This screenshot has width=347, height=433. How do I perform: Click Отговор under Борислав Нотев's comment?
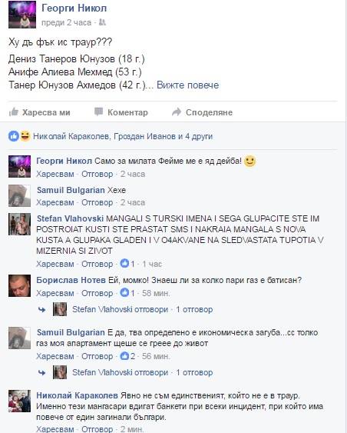97,293
